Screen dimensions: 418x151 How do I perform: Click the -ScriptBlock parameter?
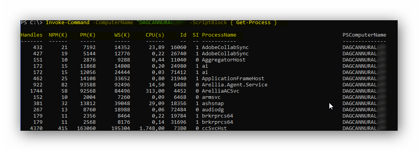pos(208,23)
